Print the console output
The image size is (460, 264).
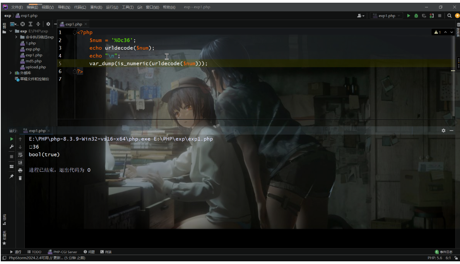(20, 170)
